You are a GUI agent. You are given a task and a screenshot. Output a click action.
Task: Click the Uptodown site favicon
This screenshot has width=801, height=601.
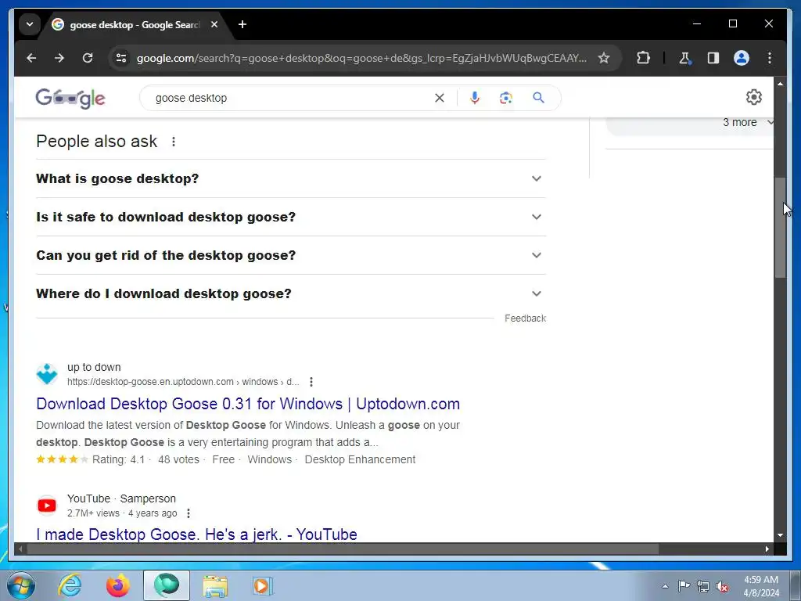click(x=47, y=374)
